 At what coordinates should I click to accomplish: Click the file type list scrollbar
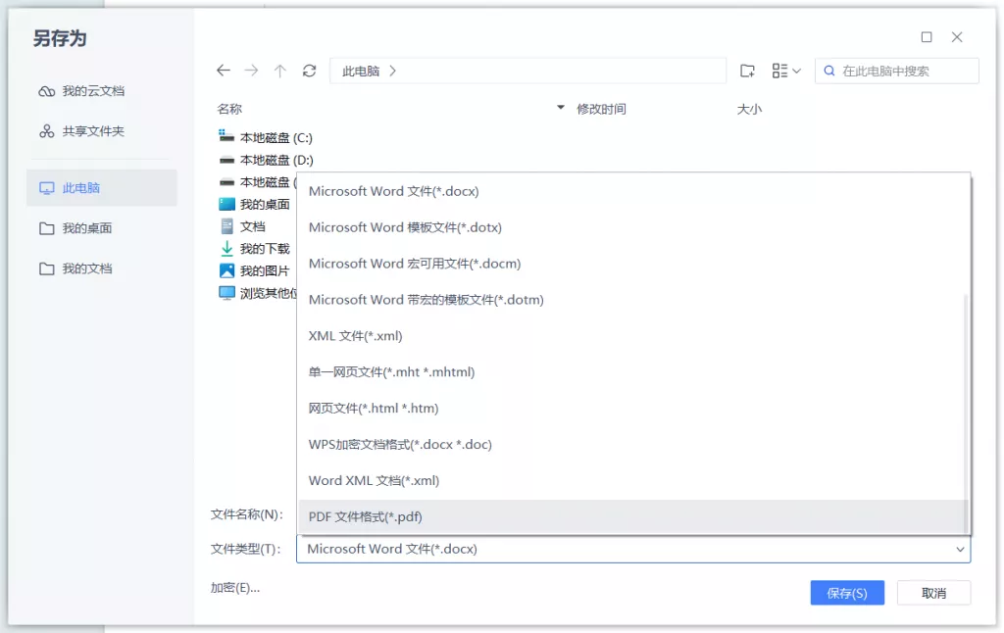[966, 413]
